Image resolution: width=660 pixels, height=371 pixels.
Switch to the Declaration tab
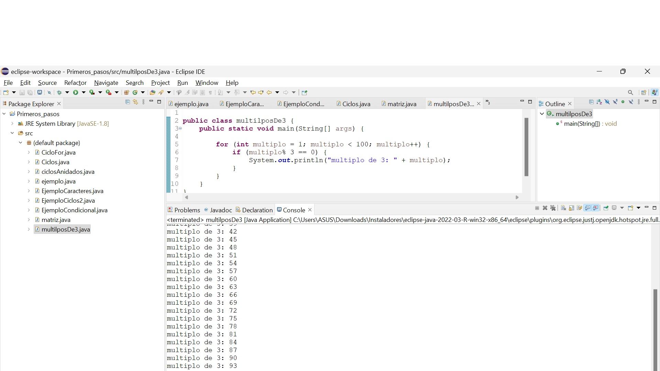(x=254, y=210)
